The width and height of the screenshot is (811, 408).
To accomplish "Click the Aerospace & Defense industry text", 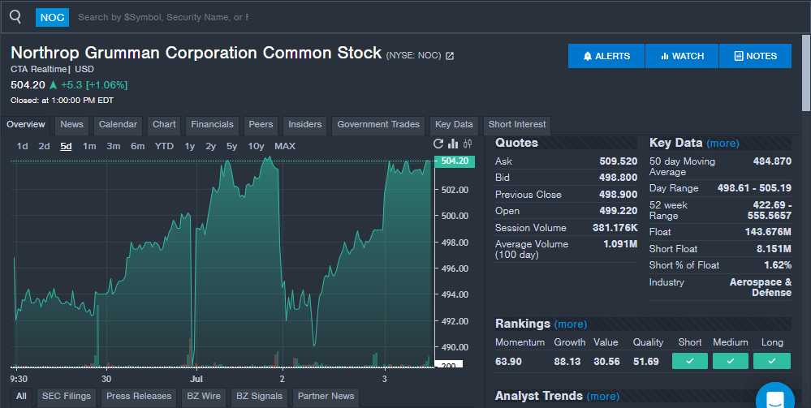I will coord(761,287).
